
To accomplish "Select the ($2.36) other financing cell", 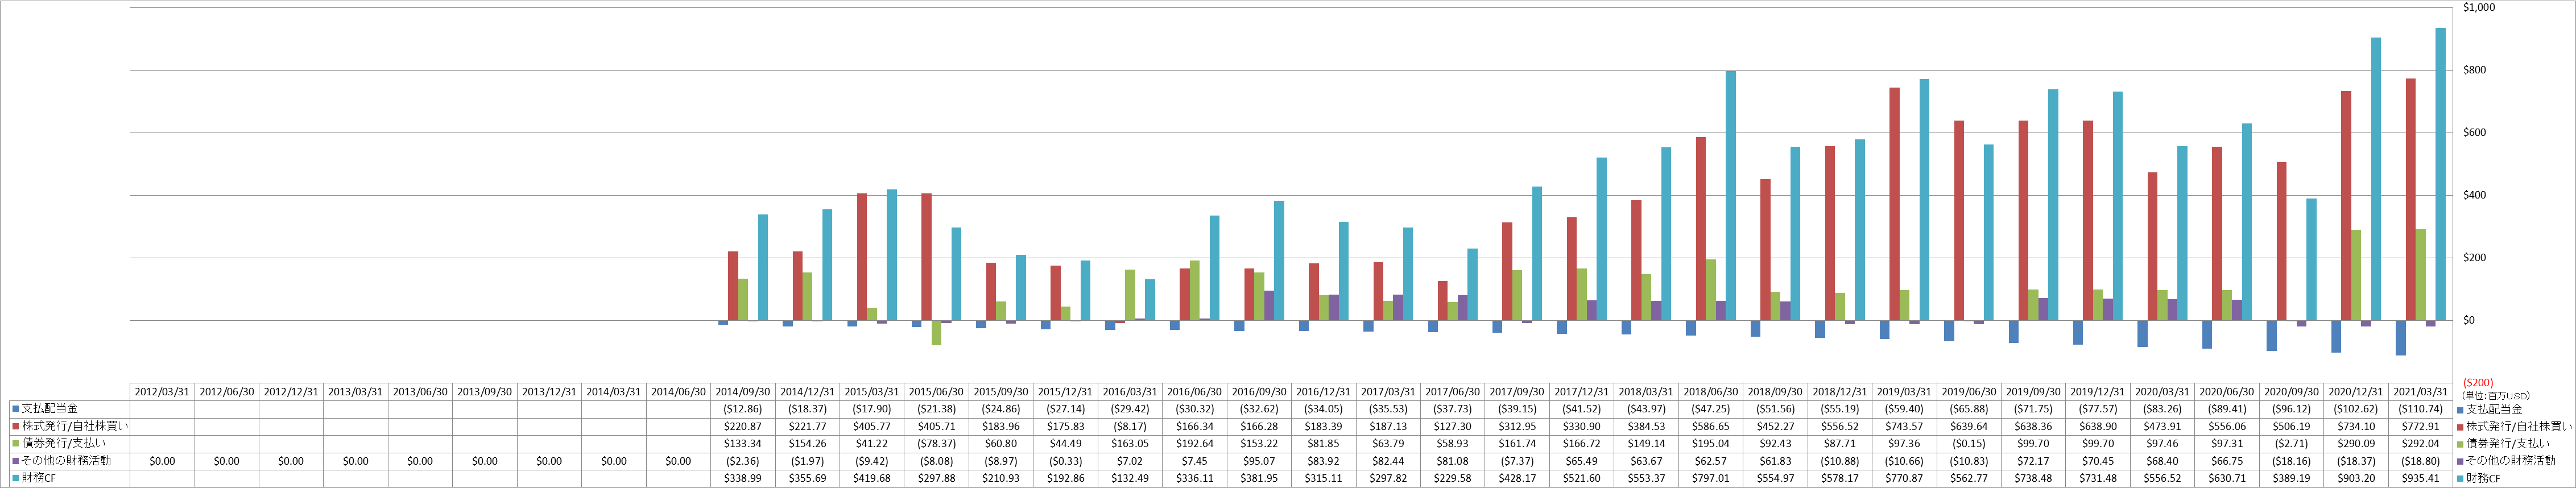I will (743, 461).
